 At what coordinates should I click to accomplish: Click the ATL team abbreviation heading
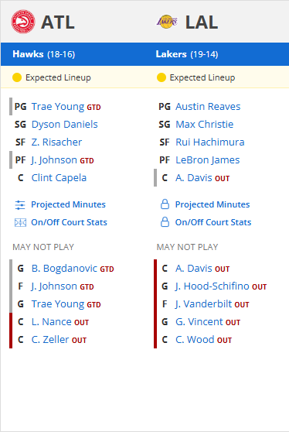pyautogui.click(x=58, y=22)
